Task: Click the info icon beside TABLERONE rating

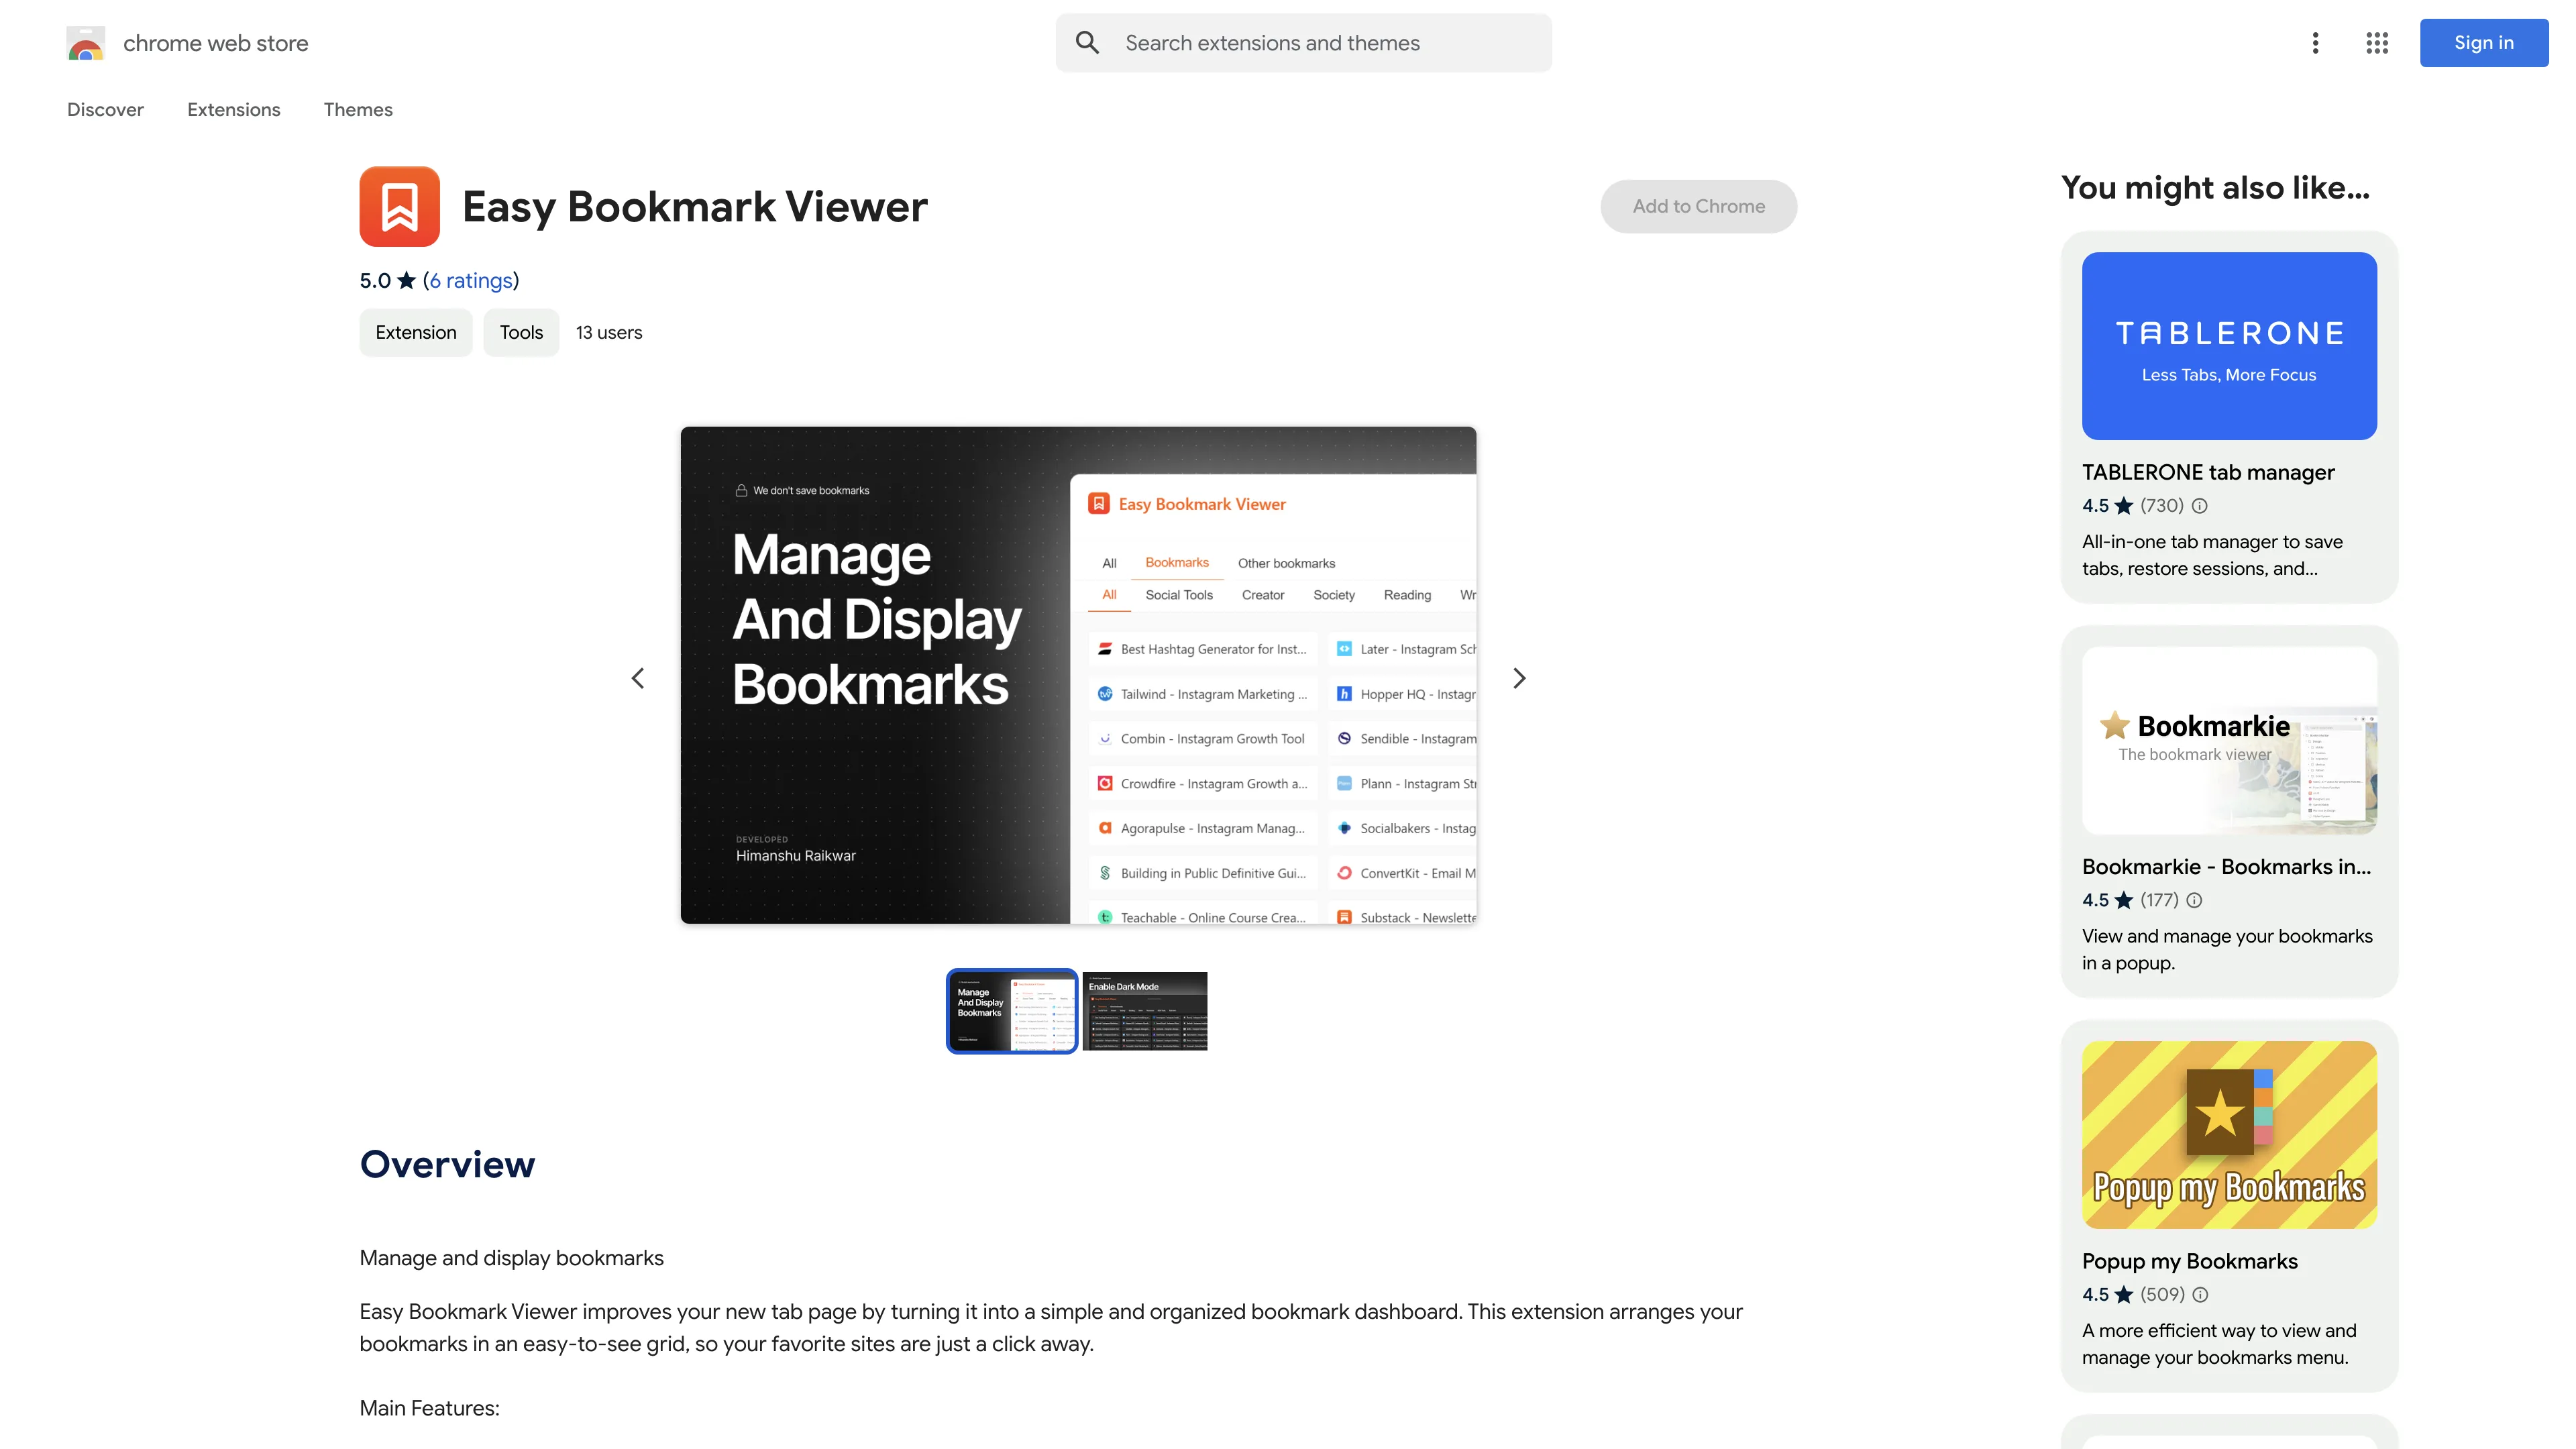Action: [2200, 506]
